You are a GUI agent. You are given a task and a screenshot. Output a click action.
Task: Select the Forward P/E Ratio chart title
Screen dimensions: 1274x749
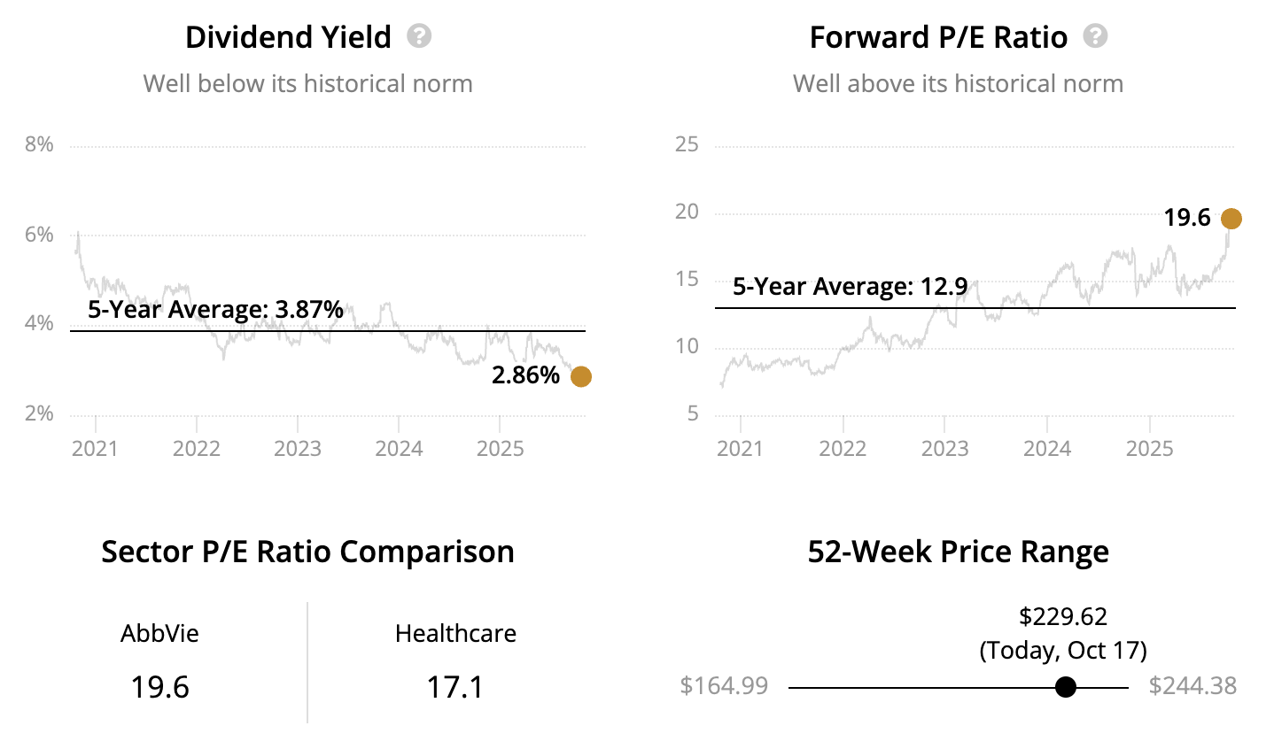pyautogui.click(x=938, y=37)
